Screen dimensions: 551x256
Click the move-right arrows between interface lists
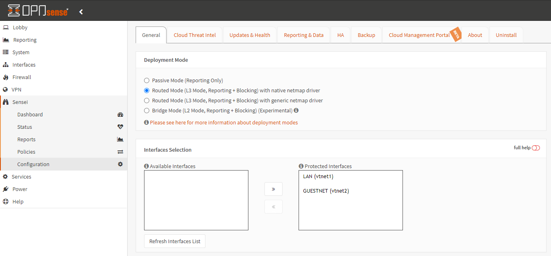[273, 189]
